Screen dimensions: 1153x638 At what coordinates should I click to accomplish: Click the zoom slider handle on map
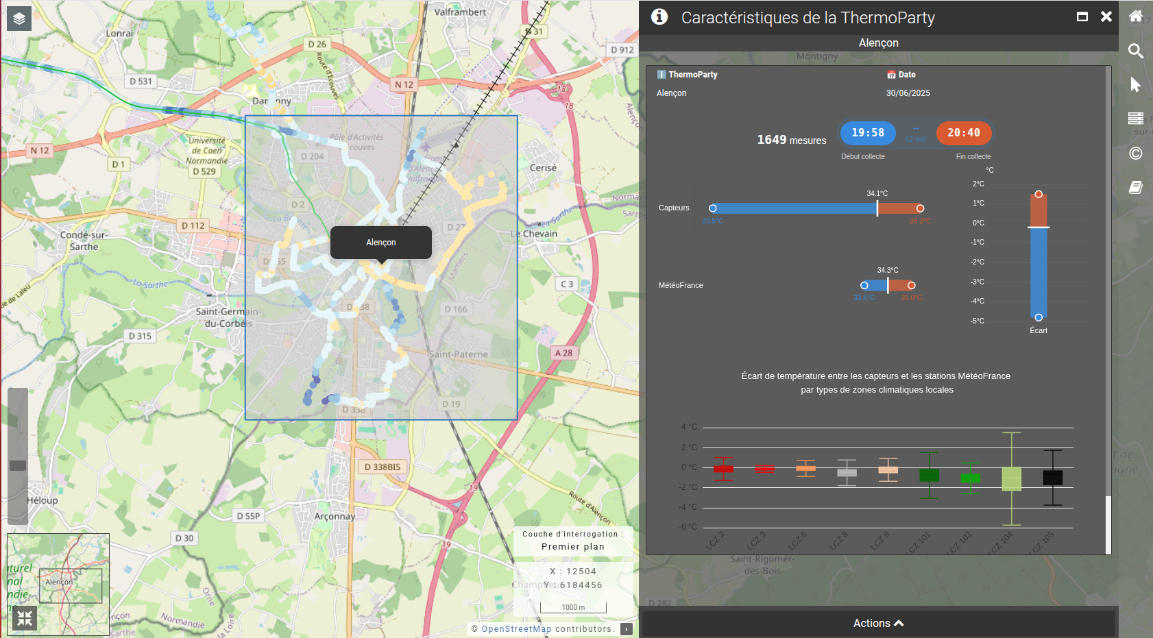[18, 465]
